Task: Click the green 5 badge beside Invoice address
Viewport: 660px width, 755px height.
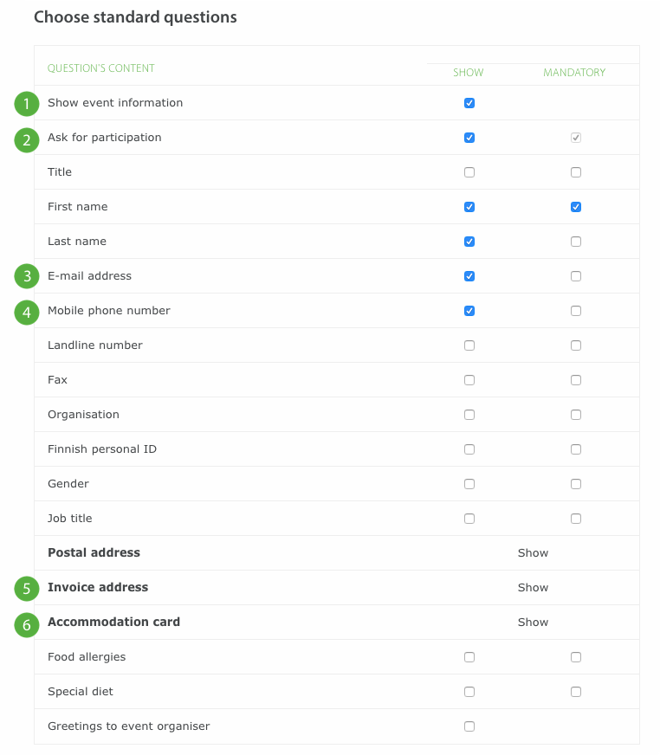Action: point(26,588)
